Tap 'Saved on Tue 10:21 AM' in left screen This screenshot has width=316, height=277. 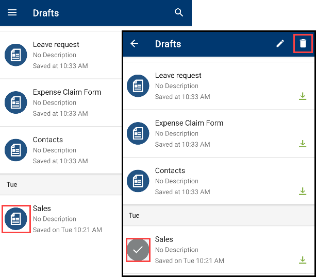pyautogui.click(x=68, y=230)
